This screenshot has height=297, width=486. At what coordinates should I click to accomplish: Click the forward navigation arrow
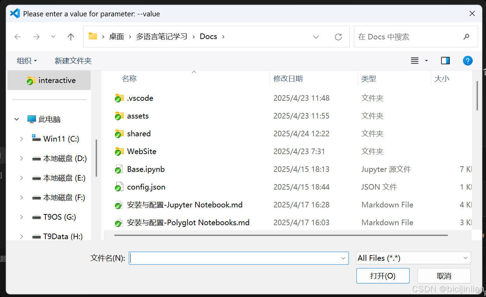pos(36,37)
